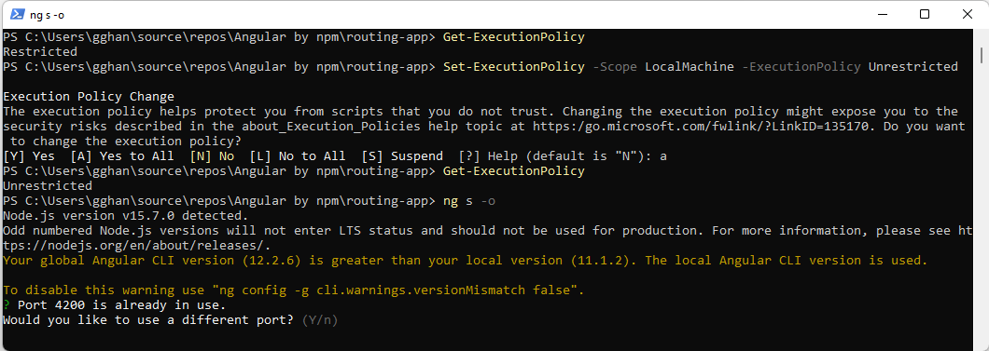
Task: Click the 'ng s -o' window title text
Action: tap(47, 15)
